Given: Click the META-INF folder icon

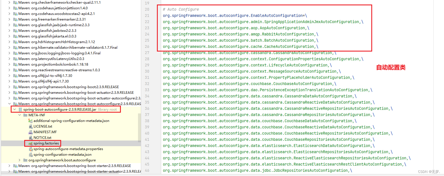Looking at the screenshot, I should [x=25, y=115].
